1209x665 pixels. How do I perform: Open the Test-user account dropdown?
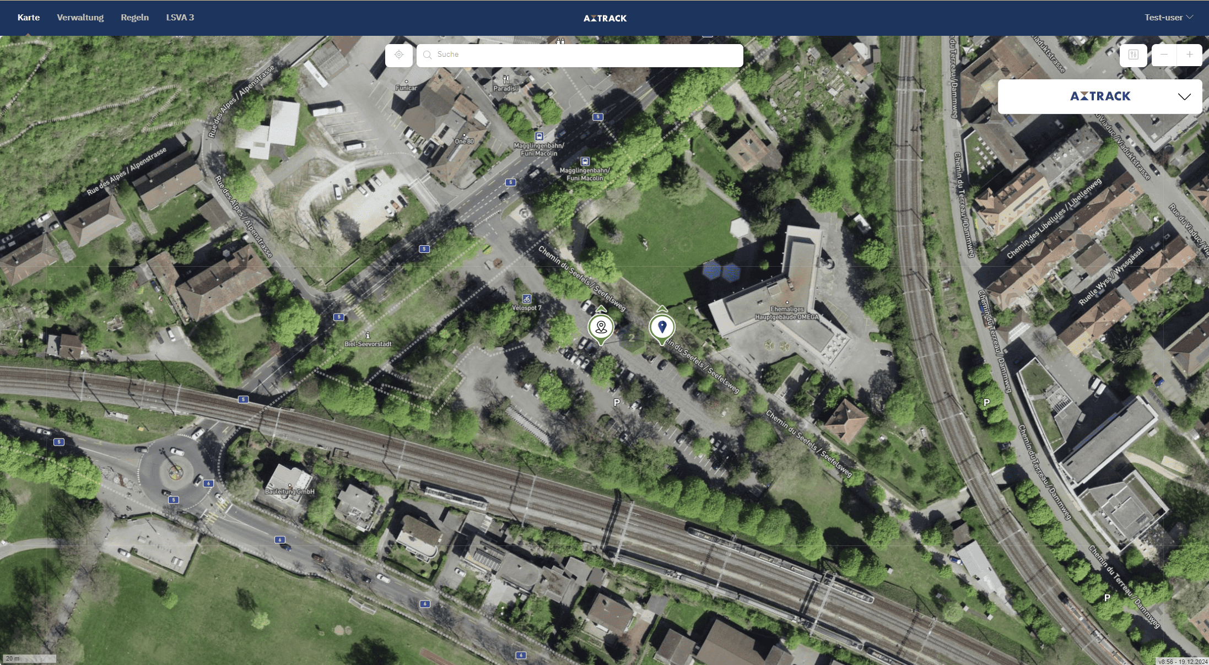(1168, 18)
